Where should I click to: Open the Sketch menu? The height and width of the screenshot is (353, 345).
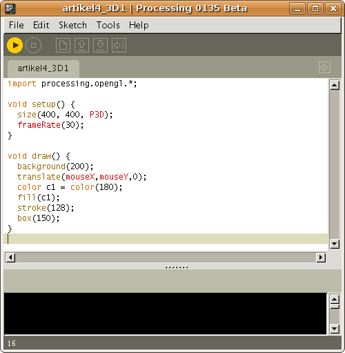click(x=72, y=25)
